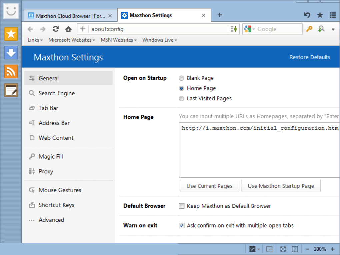Close the Maxthon Cloud Browser tab
Image resolution: width=340 pixels, height=255 pixels.
110,16
